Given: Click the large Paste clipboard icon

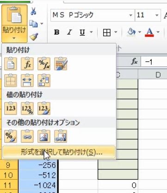Looking at the screenshot, I should (x=14, y=15).
